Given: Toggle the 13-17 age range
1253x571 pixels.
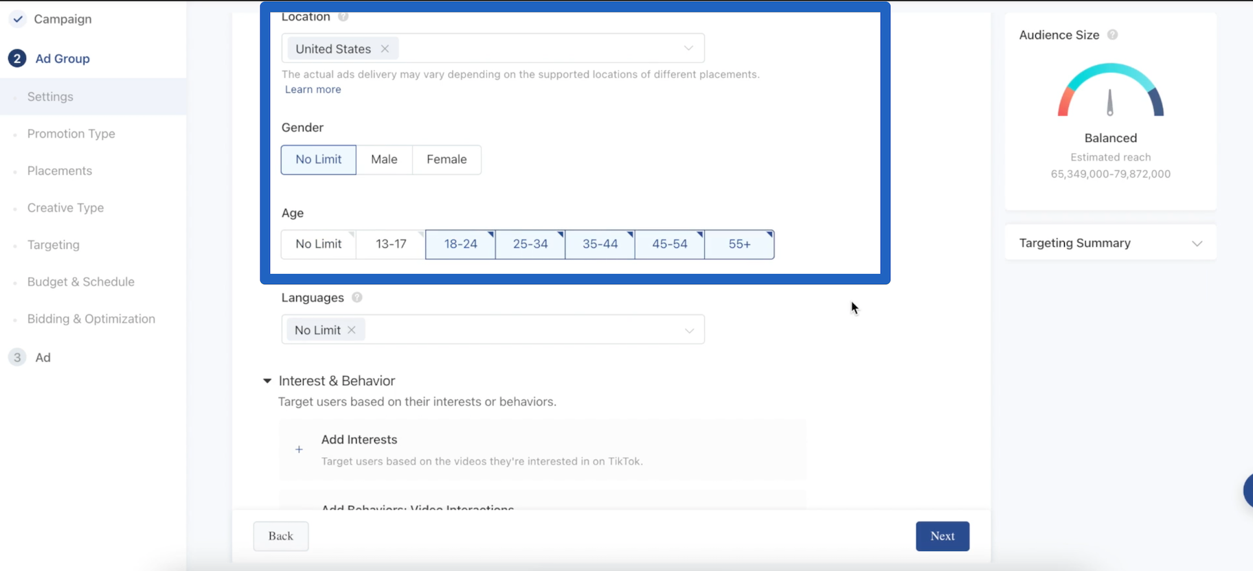Looking at the screenshot, I should click(x=391, y=244).
